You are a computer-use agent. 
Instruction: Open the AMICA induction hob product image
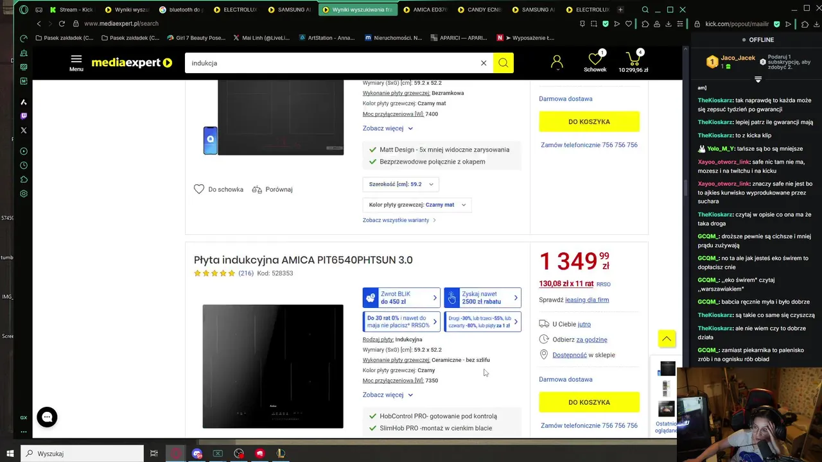[273, 366]
